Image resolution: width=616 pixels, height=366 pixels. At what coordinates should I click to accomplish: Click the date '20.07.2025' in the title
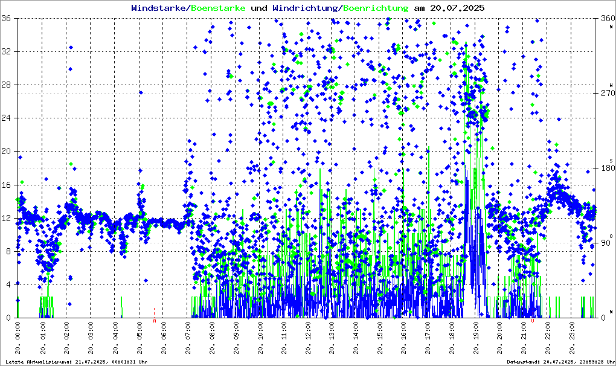pos(457,8)
